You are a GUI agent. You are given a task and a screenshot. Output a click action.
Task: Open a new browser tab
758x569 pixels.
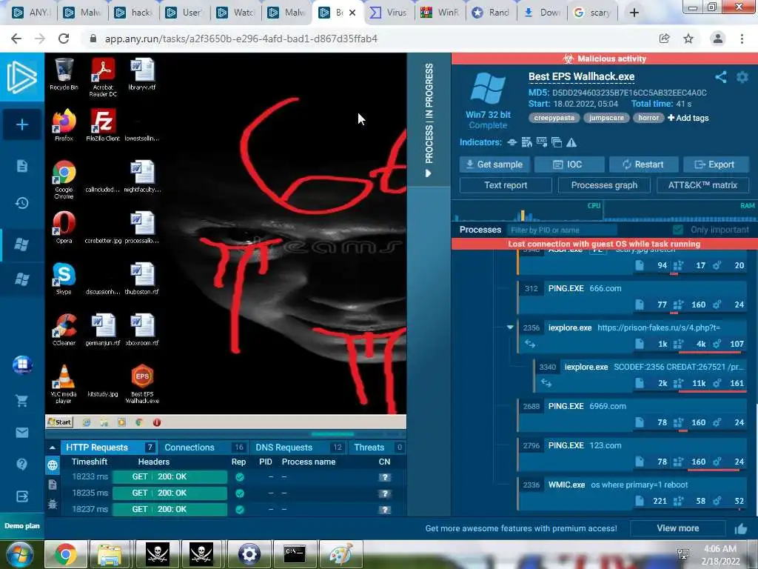tap(634, 13)
